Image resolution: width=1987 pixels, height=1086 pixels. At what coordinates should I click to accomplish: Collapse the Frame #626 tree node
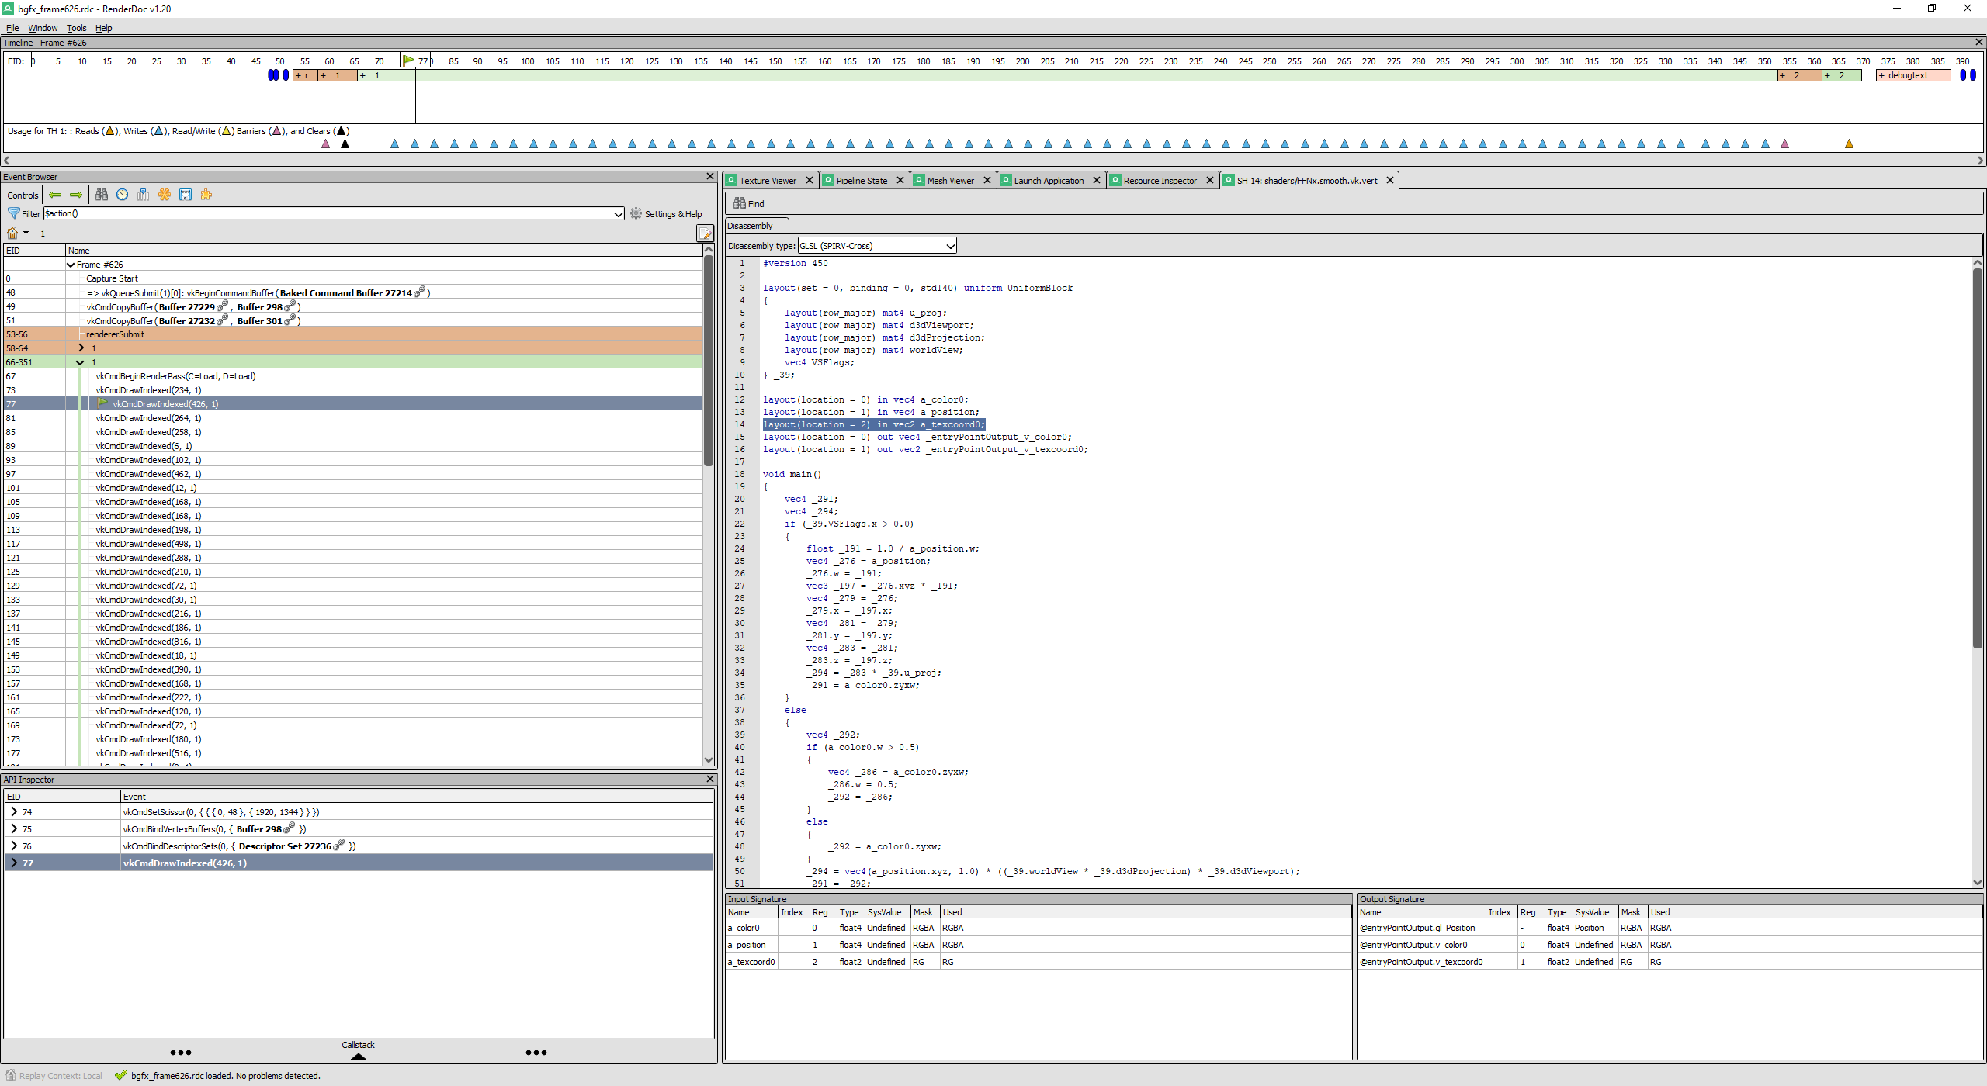coord(70,264)
